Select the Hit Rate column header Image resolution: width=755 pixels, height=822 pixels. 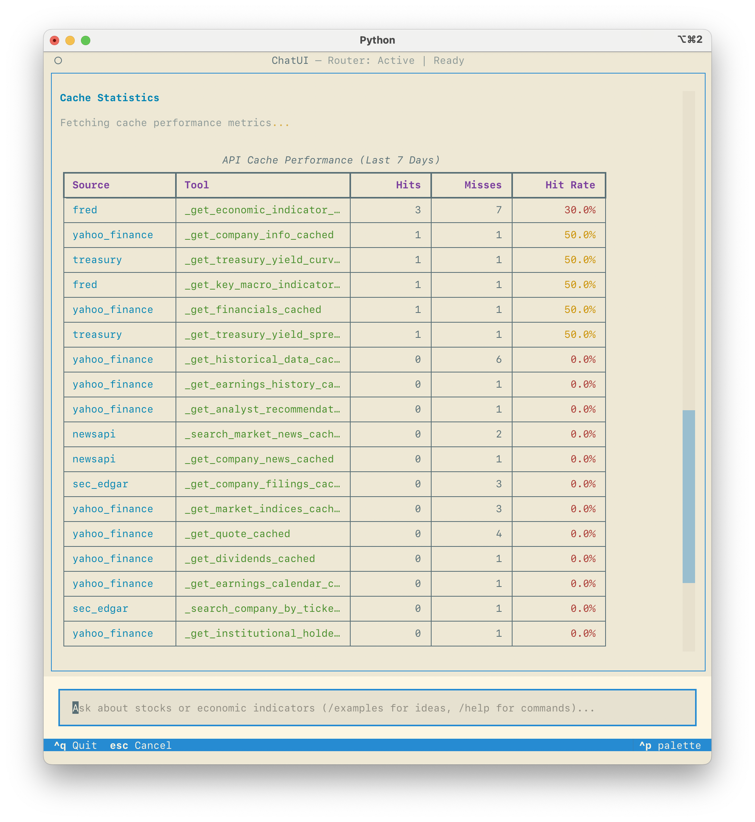point(570,185)
